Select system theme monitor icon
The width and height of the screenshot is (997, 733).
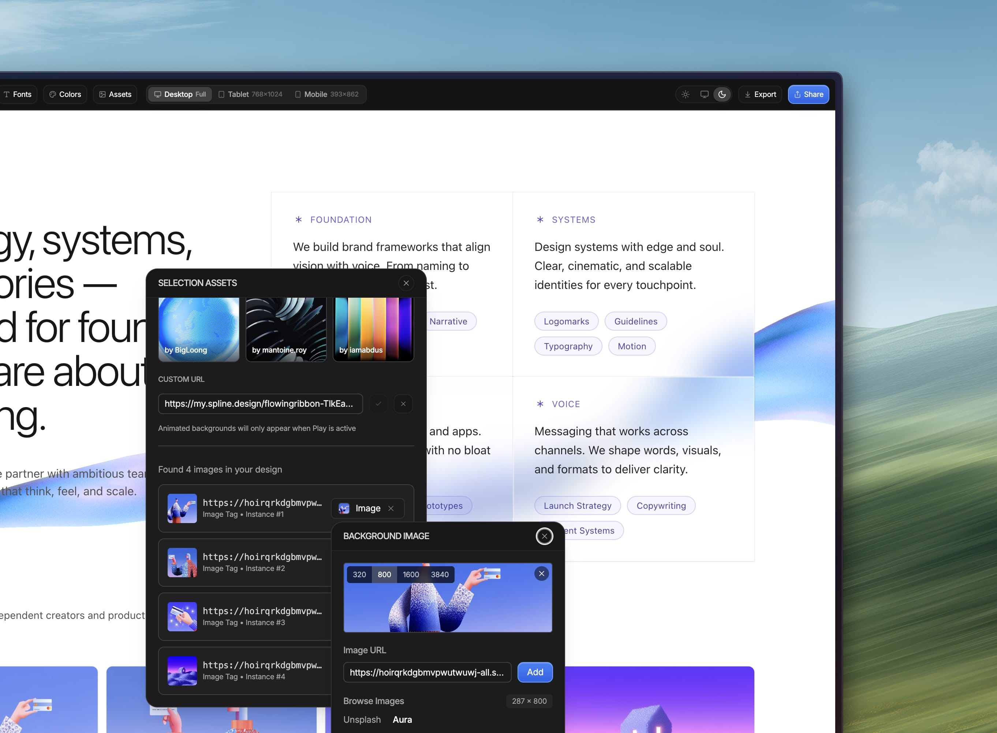point(704,94)
